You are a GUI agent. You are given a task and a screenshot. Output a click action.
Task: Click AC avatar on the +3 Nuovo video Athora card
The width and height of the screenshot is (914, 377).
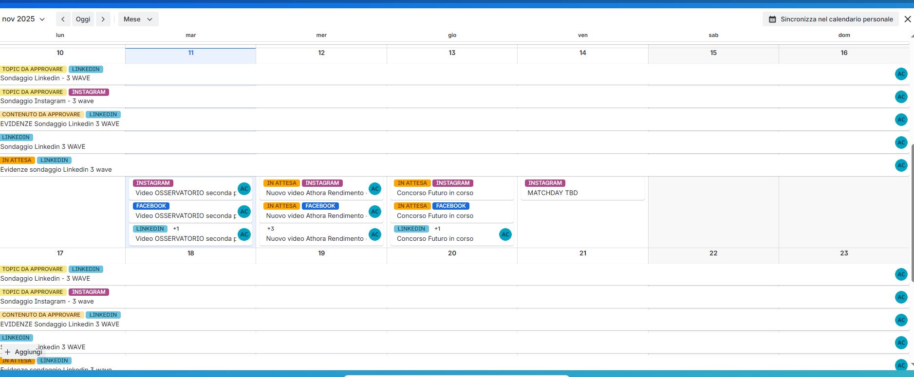click(x=375, y=234)
